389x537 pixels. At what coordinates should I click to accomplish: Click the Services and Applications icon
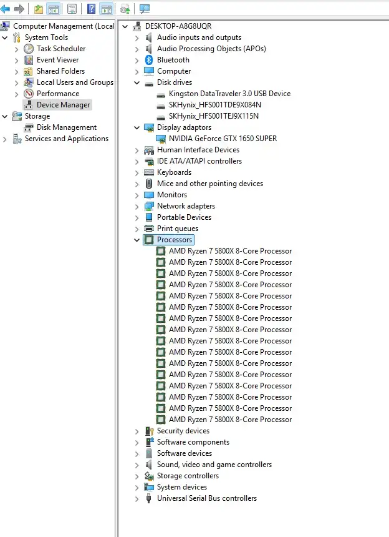17,139
